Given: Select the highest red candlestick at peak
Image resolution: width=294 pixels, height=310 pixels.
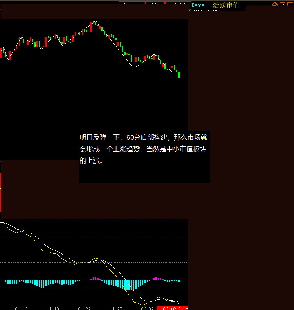Looking at the screenshot, I should point(91,27).
